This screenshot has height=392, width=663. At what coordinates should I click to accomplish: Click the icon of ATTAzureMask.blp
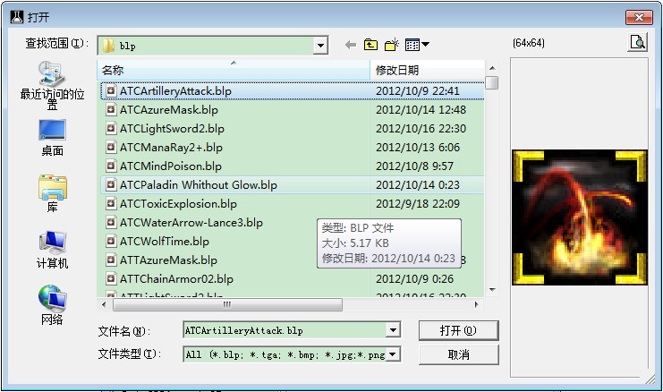[x=111, y=260]
